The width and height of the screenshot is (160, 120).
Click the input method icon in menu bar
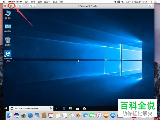[119, 2]
